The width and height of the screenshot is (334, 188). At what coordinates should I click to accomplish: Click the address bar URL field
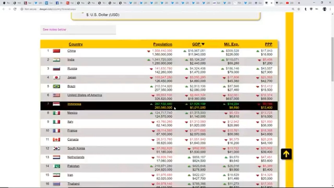tap(157, 9)
